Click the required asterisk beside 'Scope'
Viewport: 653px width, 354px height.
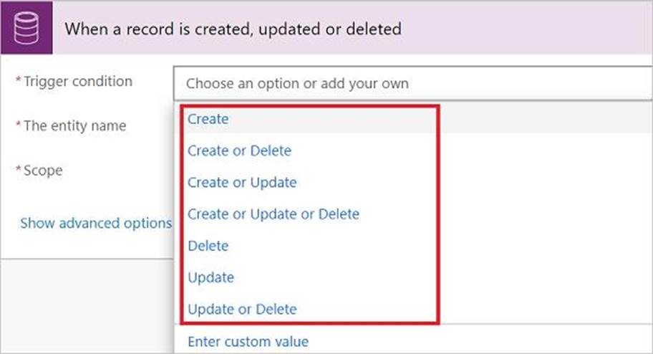point(19,170)
